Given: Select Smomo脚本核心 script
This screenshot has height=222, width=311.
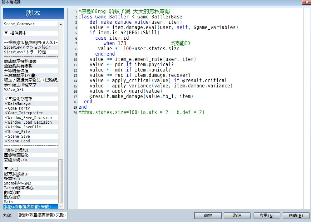Looking at the screenshot, I should [x=31, y=183].
